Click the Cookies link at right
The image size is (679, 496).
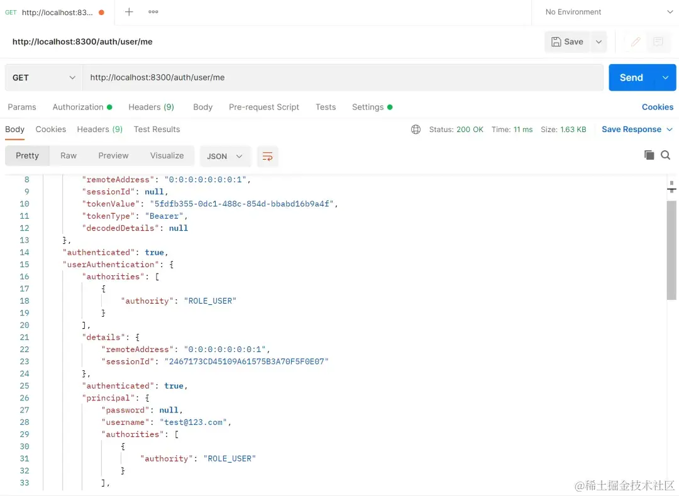658,107
